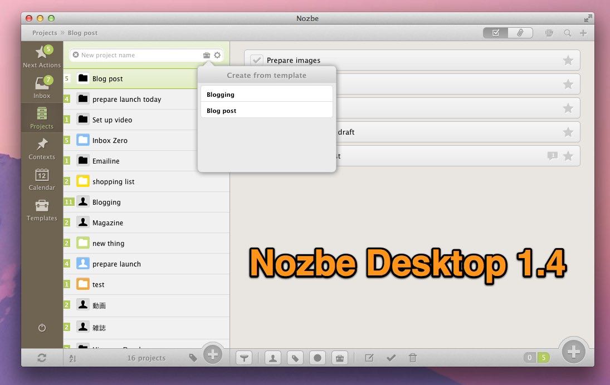Viewport: 610px width, 385px height.
Task: Click the small plus in top bar
Action: [583, 33]
